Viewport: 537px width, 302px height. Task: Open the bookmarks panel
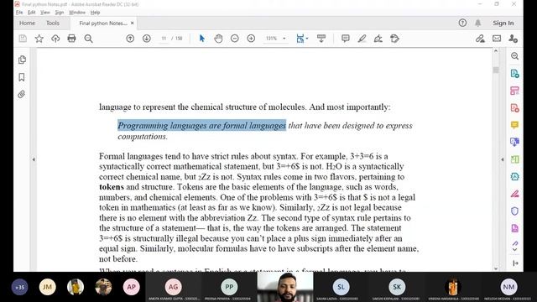point(22,77)
